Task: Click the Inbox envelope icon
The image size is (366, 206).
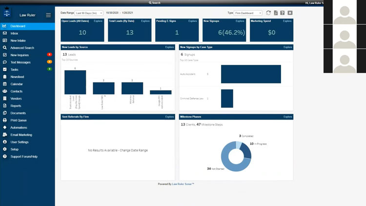Action: click(x=5, y=33)
